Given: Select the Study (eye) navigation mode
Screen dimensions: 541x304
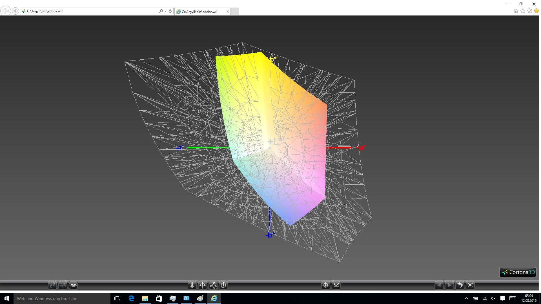Looking at the screenshot, I should point(73,285).
